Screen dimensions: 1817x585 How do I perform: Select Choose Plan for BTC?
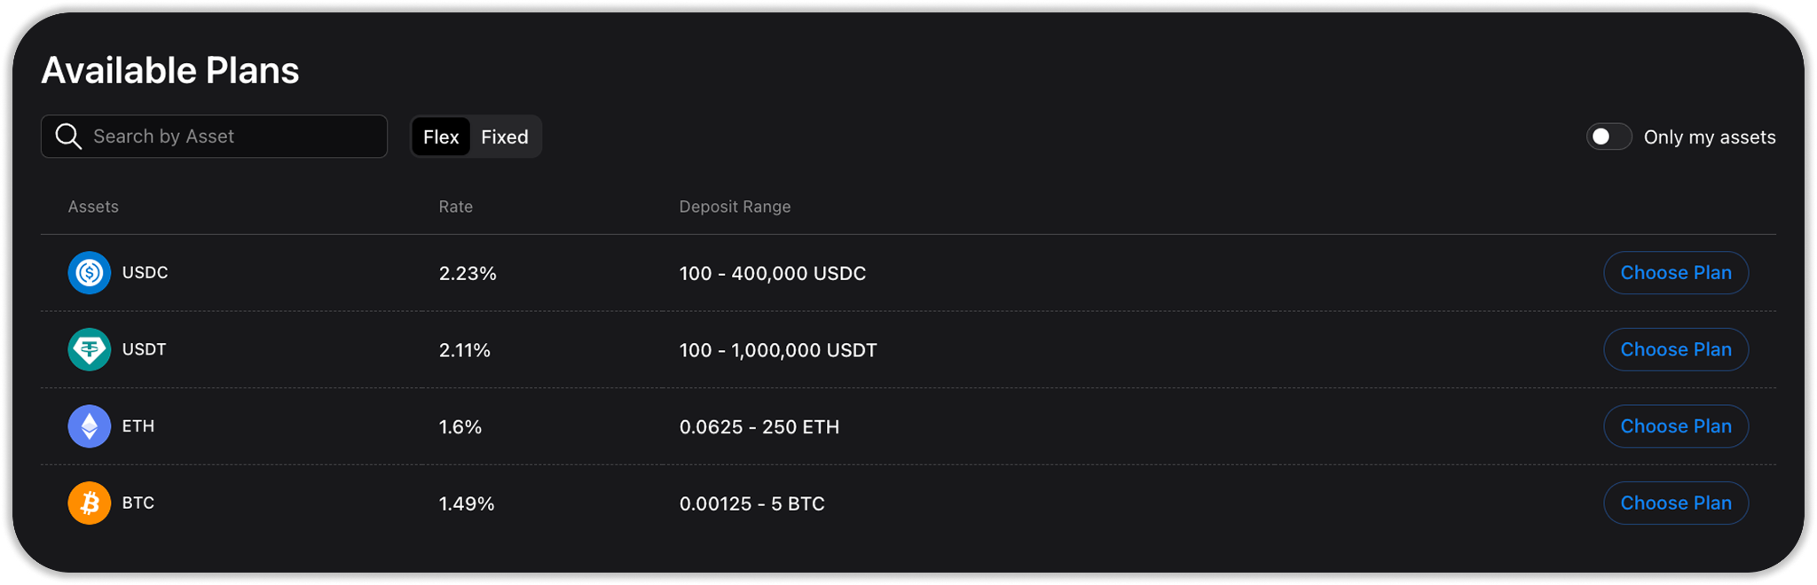click(x=1675, y=503)
